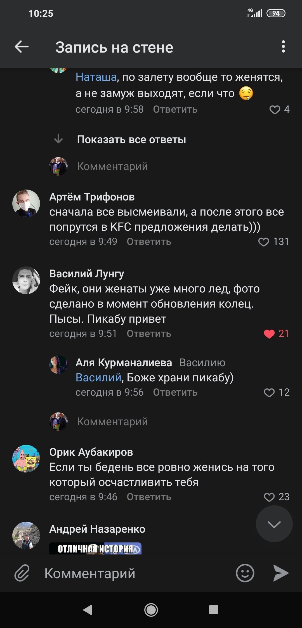This screenshot has width=302, height=628.
Task: Expand Показать все ответы replies
Action: pyautogui.click(x=131, y=140)
